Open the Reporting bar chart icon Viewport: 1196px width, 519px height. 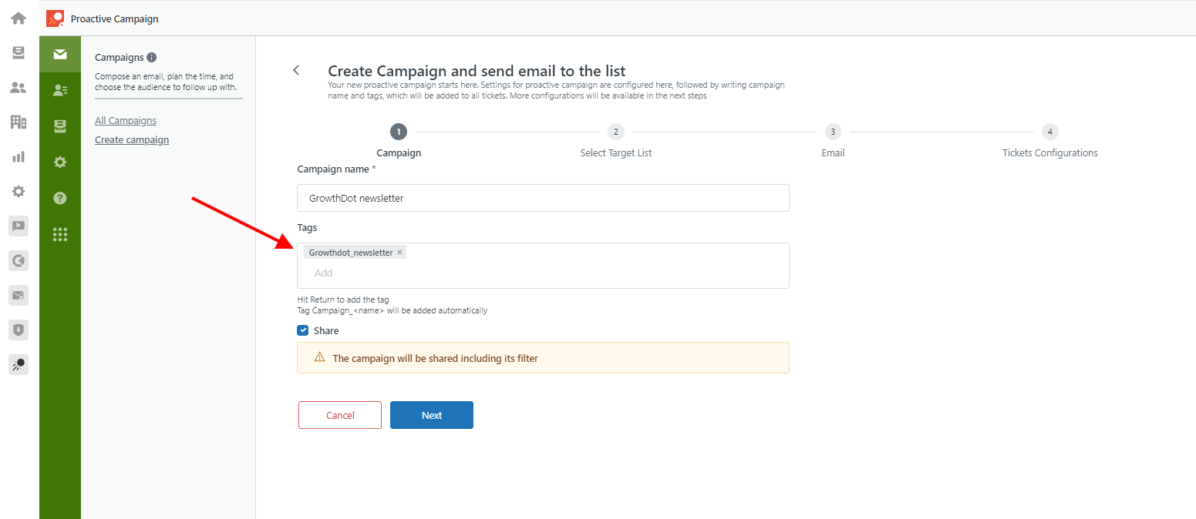(19, 156)
